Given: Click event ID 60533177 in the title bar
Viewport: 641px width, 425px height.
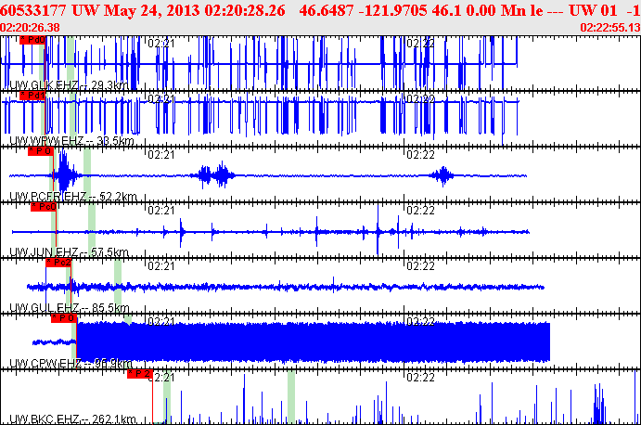Looking at the screenshot, I should 34,9.
